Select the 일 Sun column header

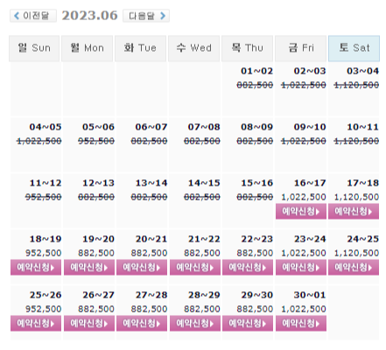34,48
